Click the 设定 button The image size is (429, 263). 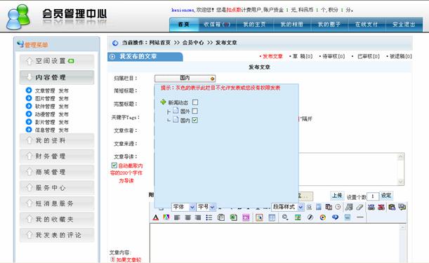click(386, 196)
